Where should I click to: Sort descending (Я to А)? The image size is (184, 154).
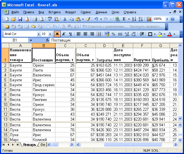[141, 19]
